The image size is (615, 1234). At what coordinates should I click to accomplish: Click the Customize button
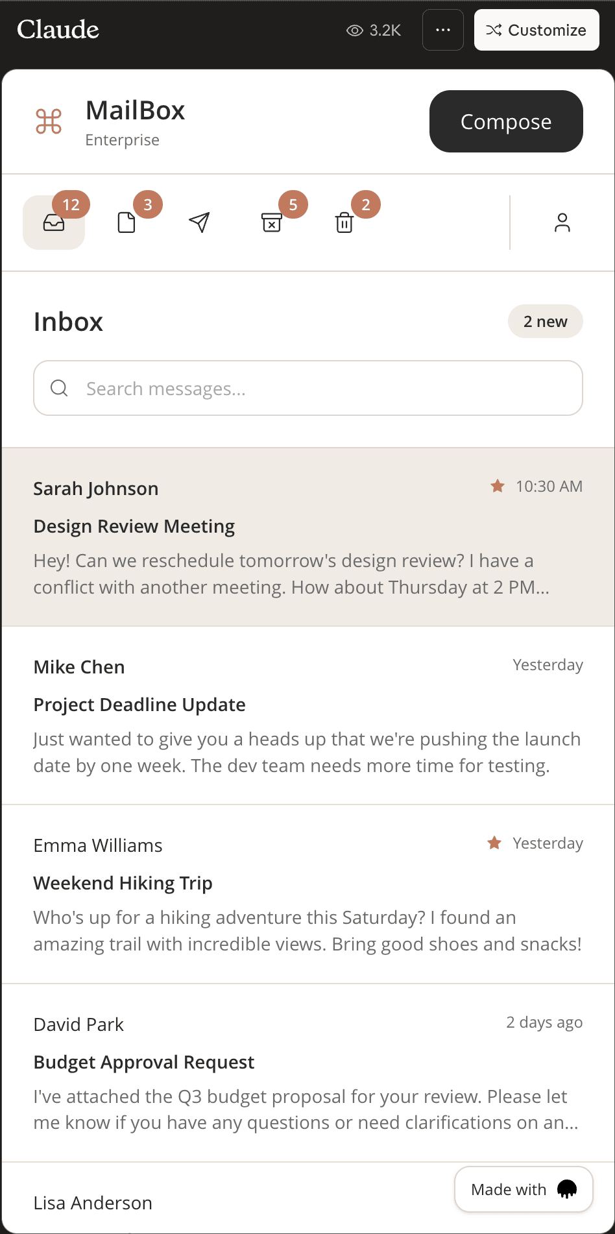coord(537,30)
